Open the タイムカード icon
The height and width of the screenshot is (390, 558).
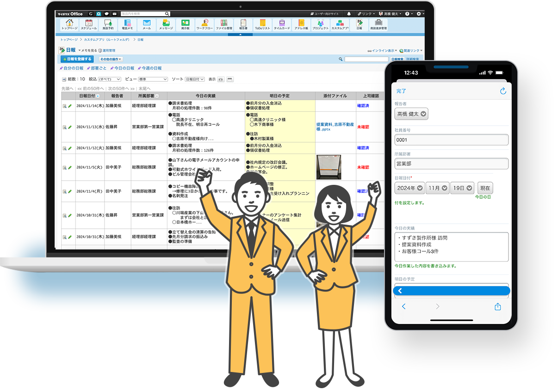point(282,24)
